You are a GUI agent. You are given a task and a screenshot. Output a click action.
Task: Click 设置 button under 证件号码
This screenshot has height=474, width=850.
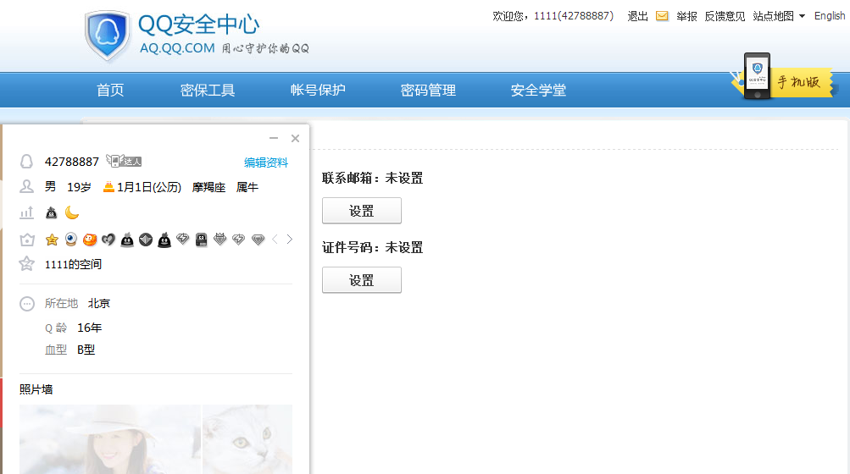coord(362,280)
